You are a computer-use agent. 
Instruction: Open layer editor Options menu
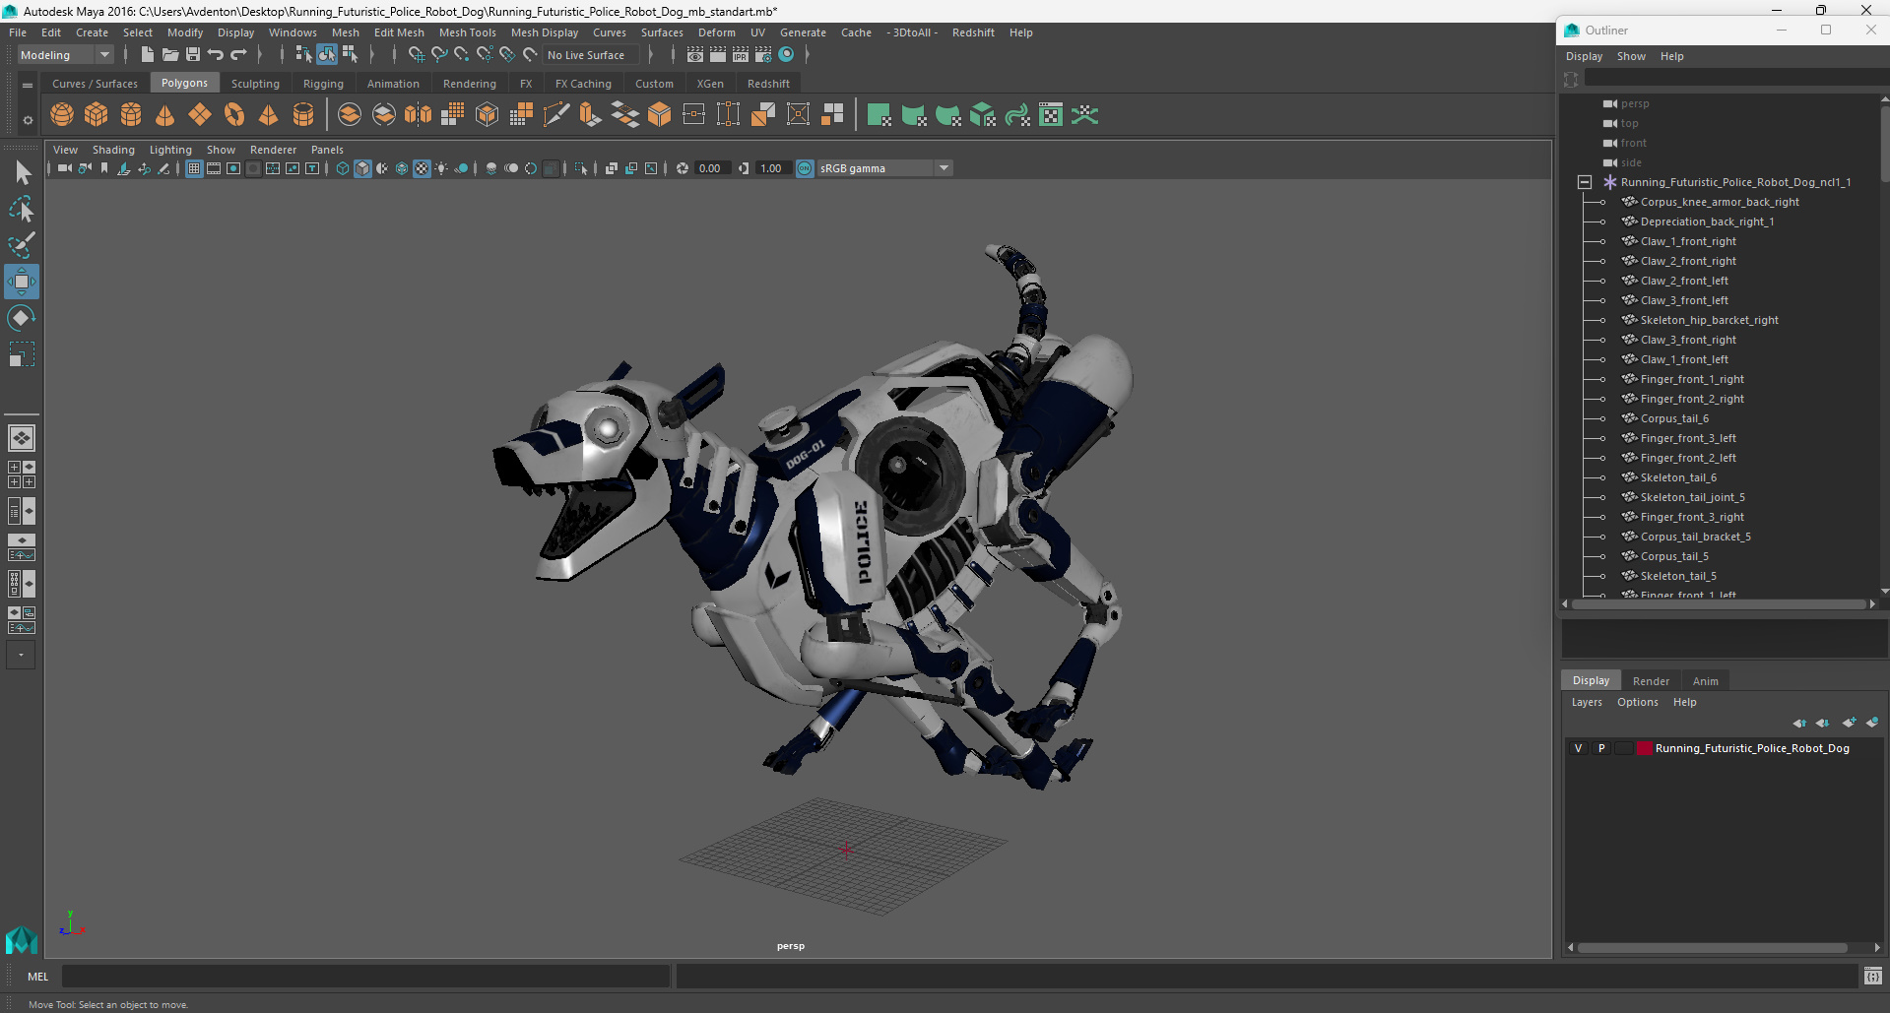click(x=1637, y=702)
